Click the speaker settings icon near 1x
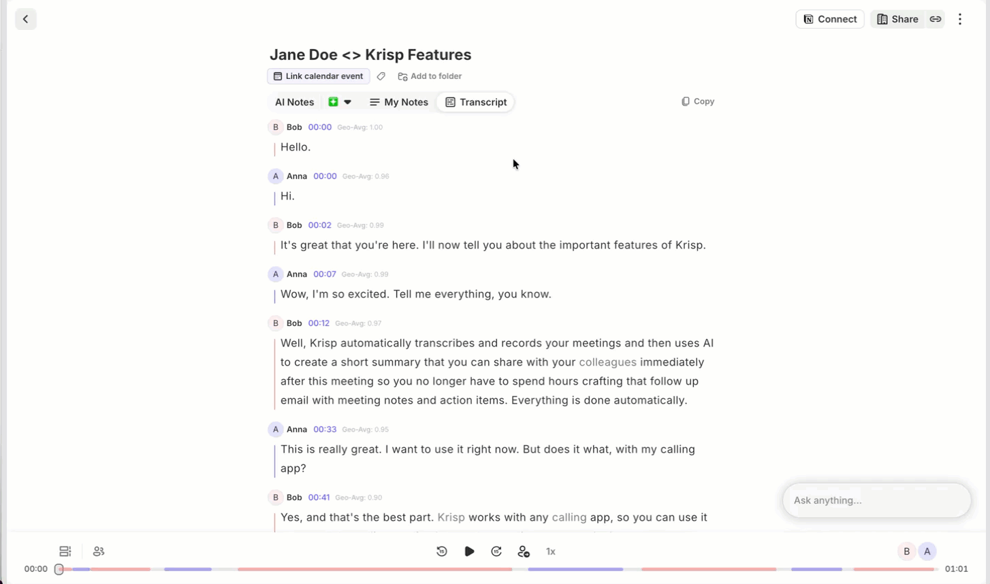The width and height of the screenshot is (990, 584). (x=524, y=551)
